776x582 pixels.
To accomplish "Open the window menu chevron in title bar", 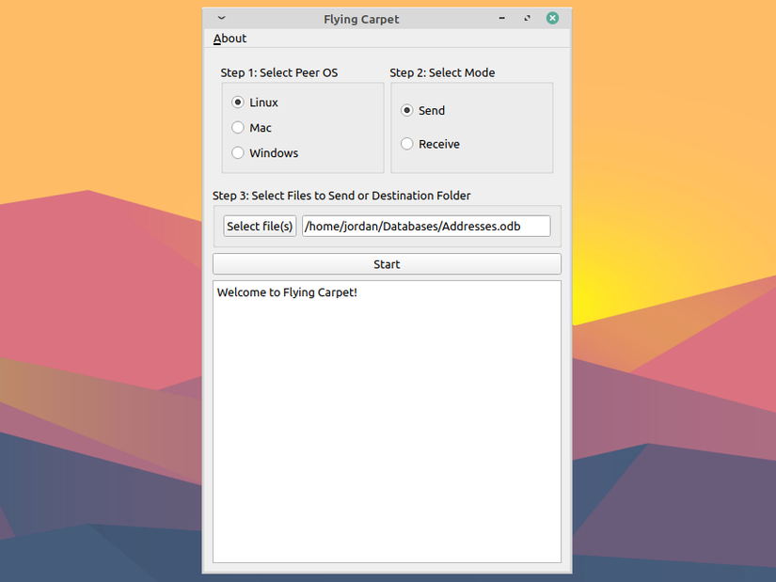I will click(221, 18).
